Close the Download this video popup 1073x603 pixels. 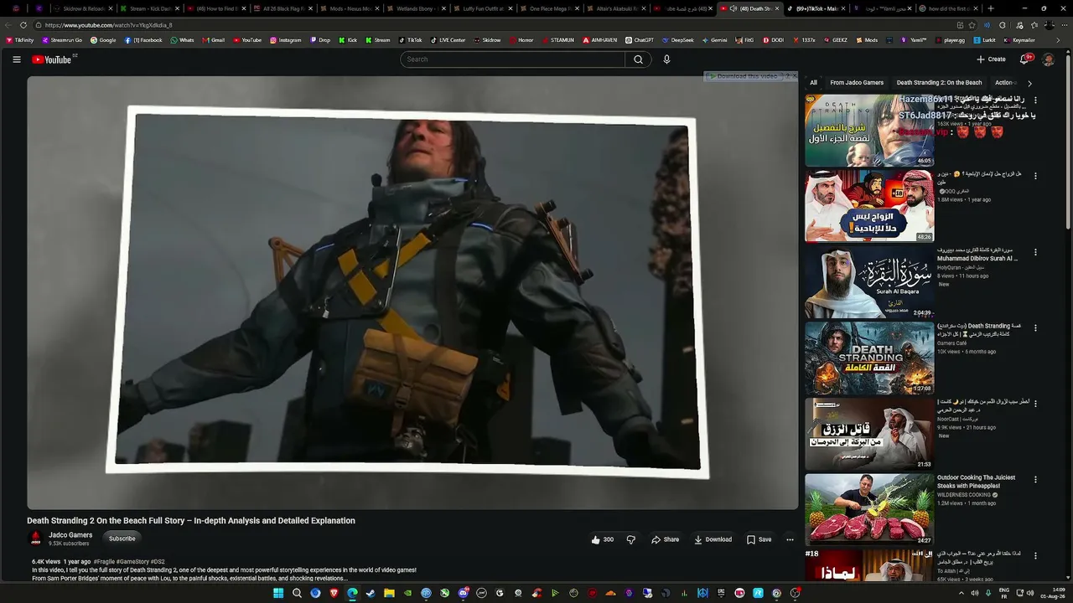[794, 76]
